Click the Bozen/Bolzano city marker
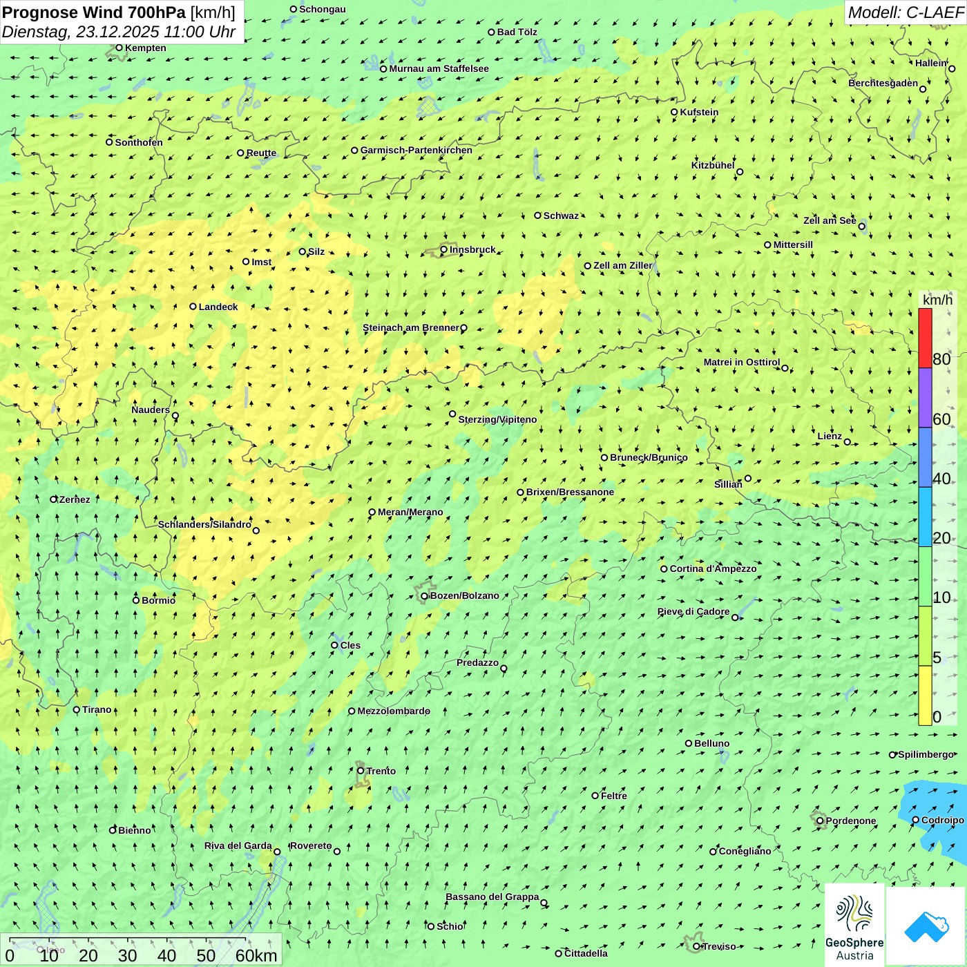This screenshot has height=967, width=967. tap(425, 596)
